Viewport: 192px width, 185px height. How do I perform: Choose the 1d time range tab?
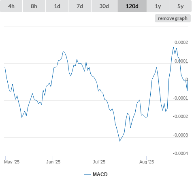pyautogui.click(x=57, y=6)
